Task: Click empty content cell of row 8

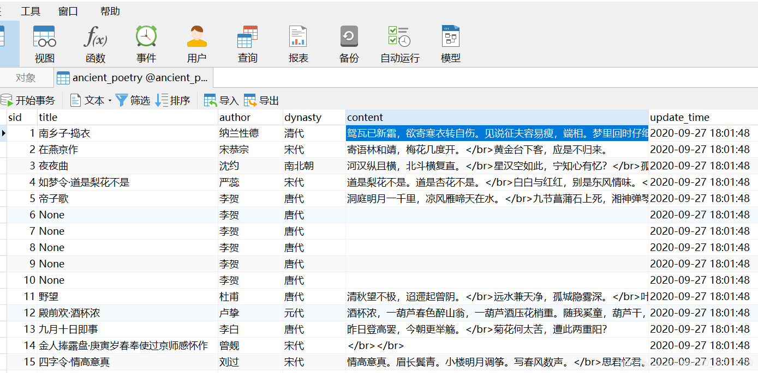Action: pyautogui.click(x=497, y=248)
